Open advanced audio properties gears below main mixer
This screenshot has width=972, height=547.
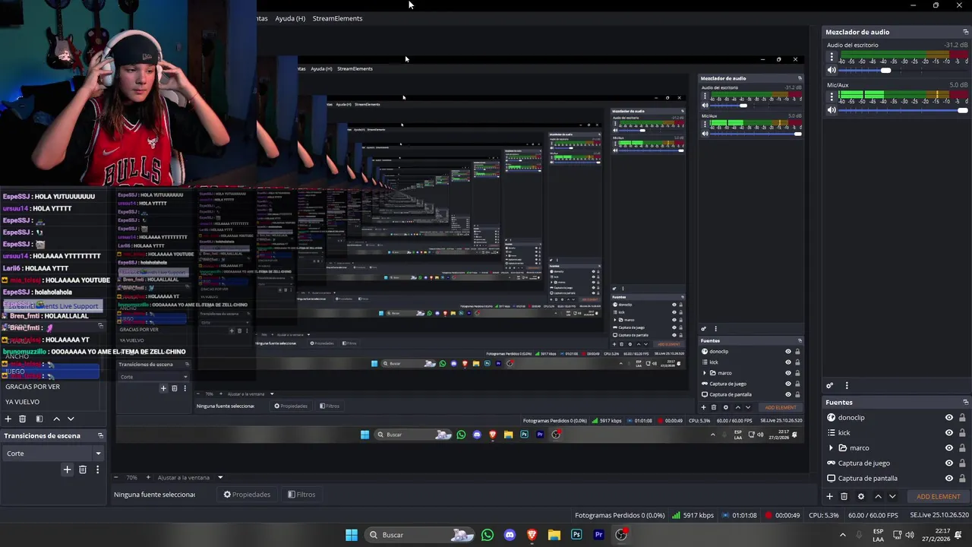click(x=830, y=386)
